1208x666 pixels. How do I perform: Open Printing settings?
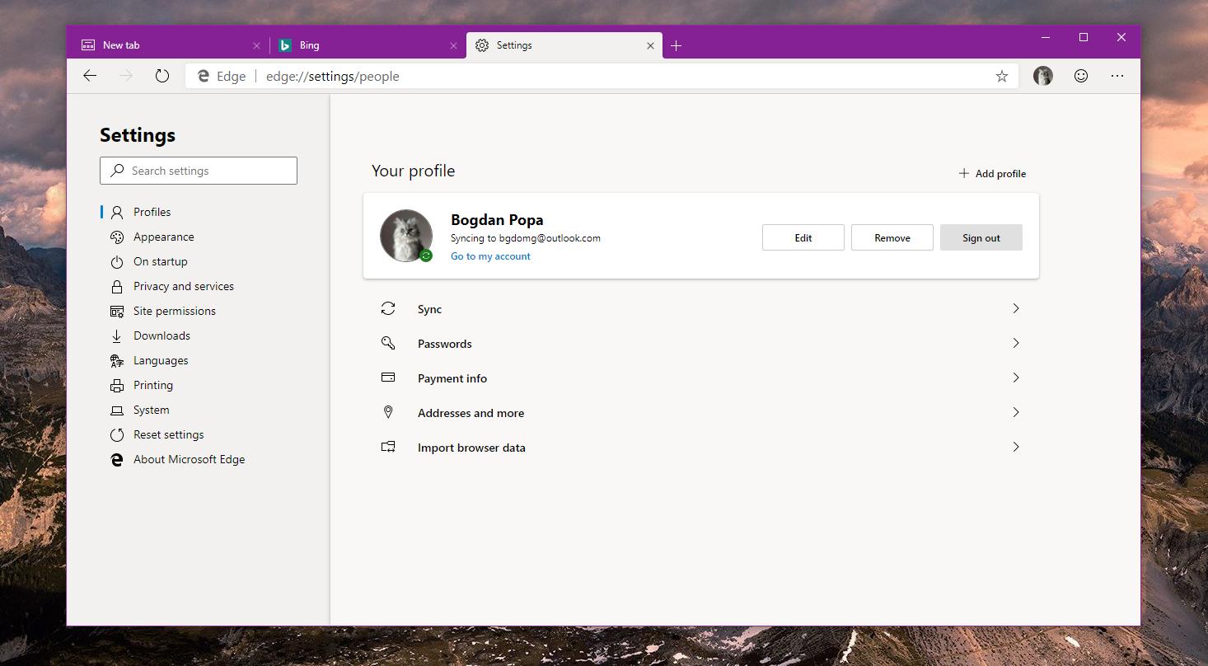153,385
